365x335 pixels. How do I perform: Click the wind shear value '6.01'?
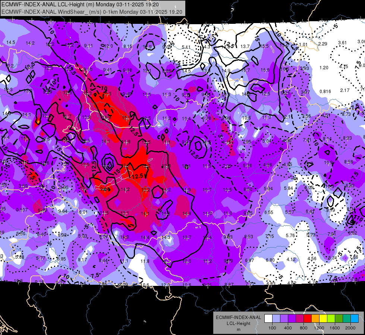point(84,212)
